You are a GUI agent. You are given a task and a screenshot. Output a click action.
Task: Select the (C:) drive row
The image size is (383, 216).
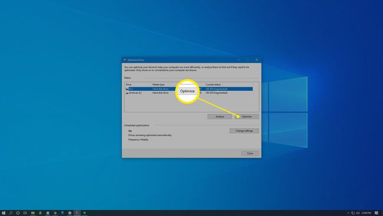click(189, 89)
